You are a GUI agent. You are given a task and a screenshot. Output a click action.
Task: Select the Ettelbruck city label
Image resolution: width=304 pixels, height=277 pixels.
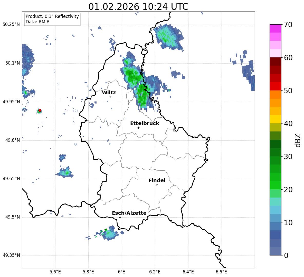pos(145,124)
